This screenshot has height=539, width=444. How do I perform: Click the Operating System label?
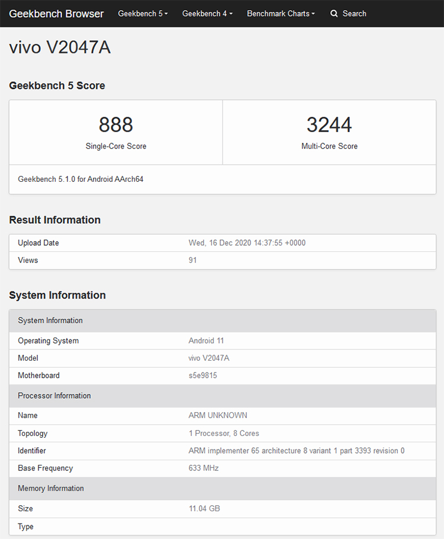(48, 341)
